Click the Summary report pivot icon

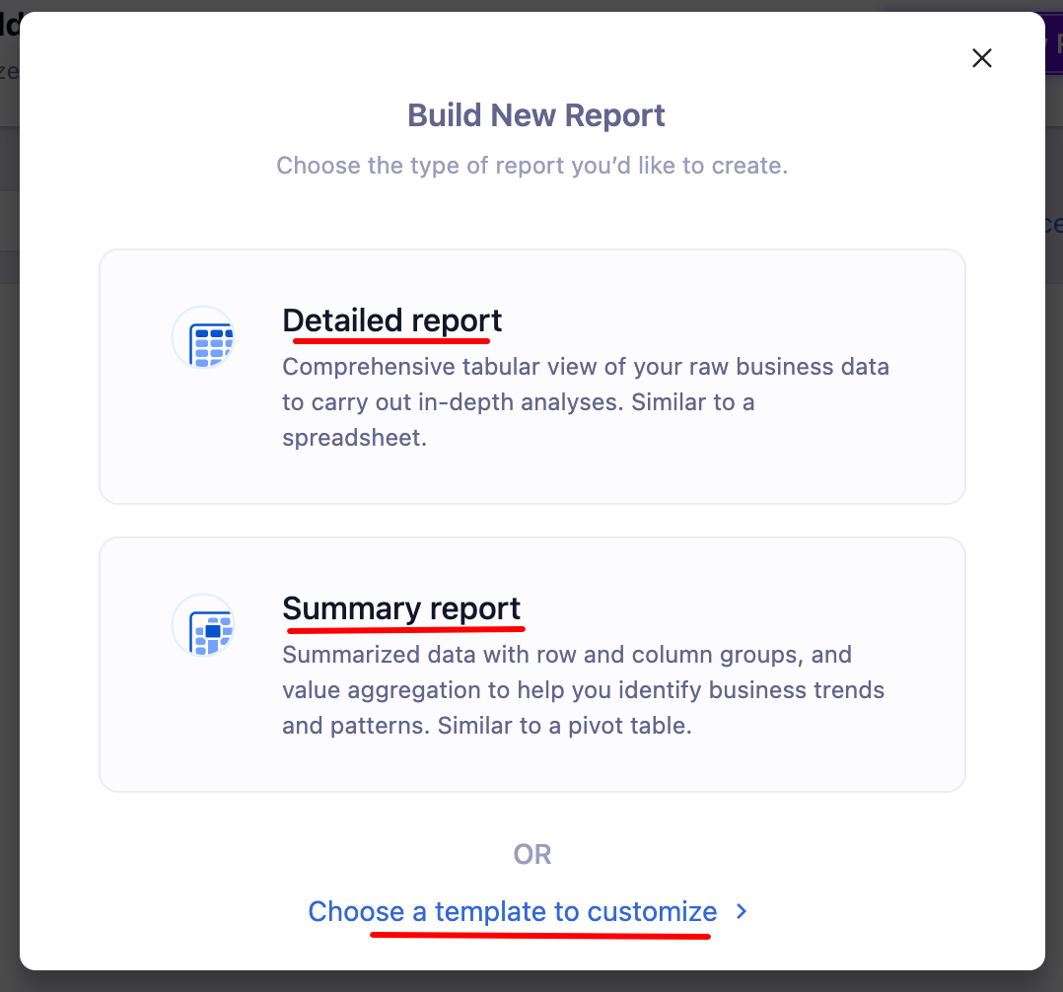click(203, 625)
